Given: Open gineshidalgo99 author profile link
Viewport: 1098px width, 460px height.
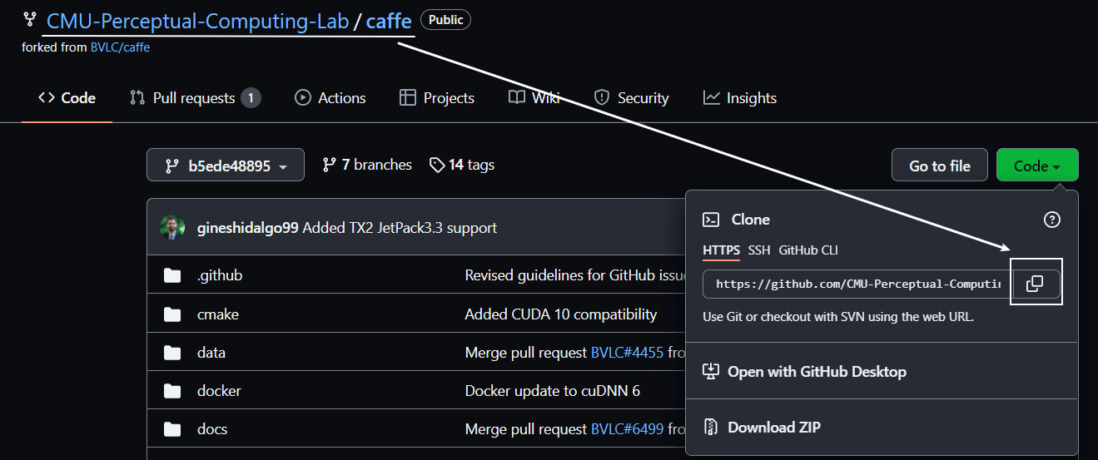Looking at the screenshot, I should (x=248, y=227).
